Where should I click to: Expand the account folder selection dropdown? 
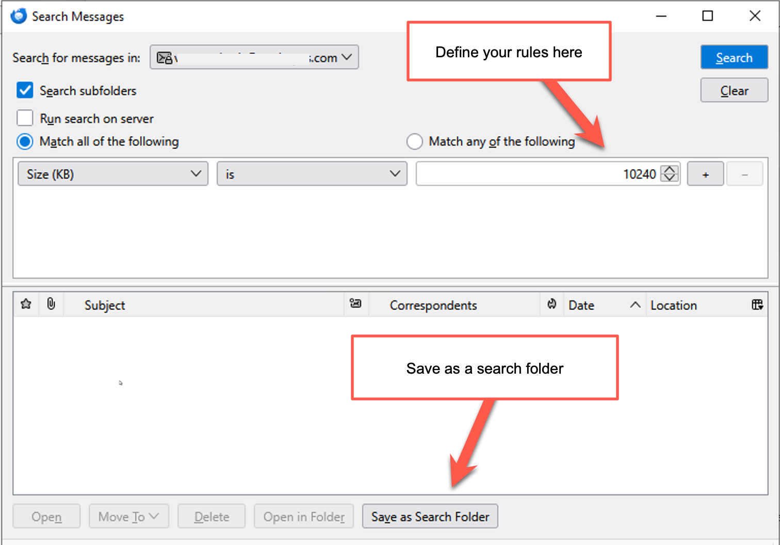pos(254,57)
